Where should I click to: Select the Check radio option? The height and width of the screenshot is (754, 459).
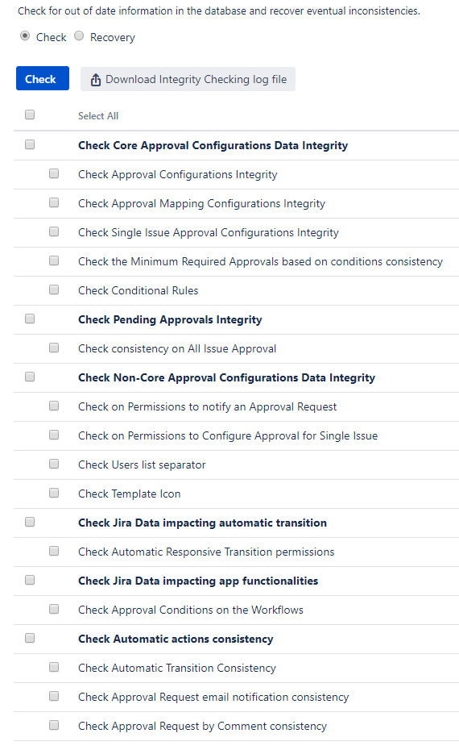(x=25, y=36)
